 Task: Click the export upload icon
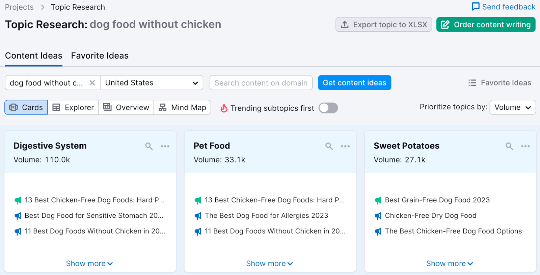pos(345,25)
